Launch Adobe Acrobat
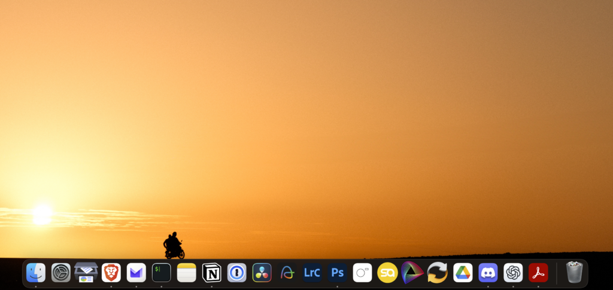This screenshot has height=290, width=613. pos(538,273)
